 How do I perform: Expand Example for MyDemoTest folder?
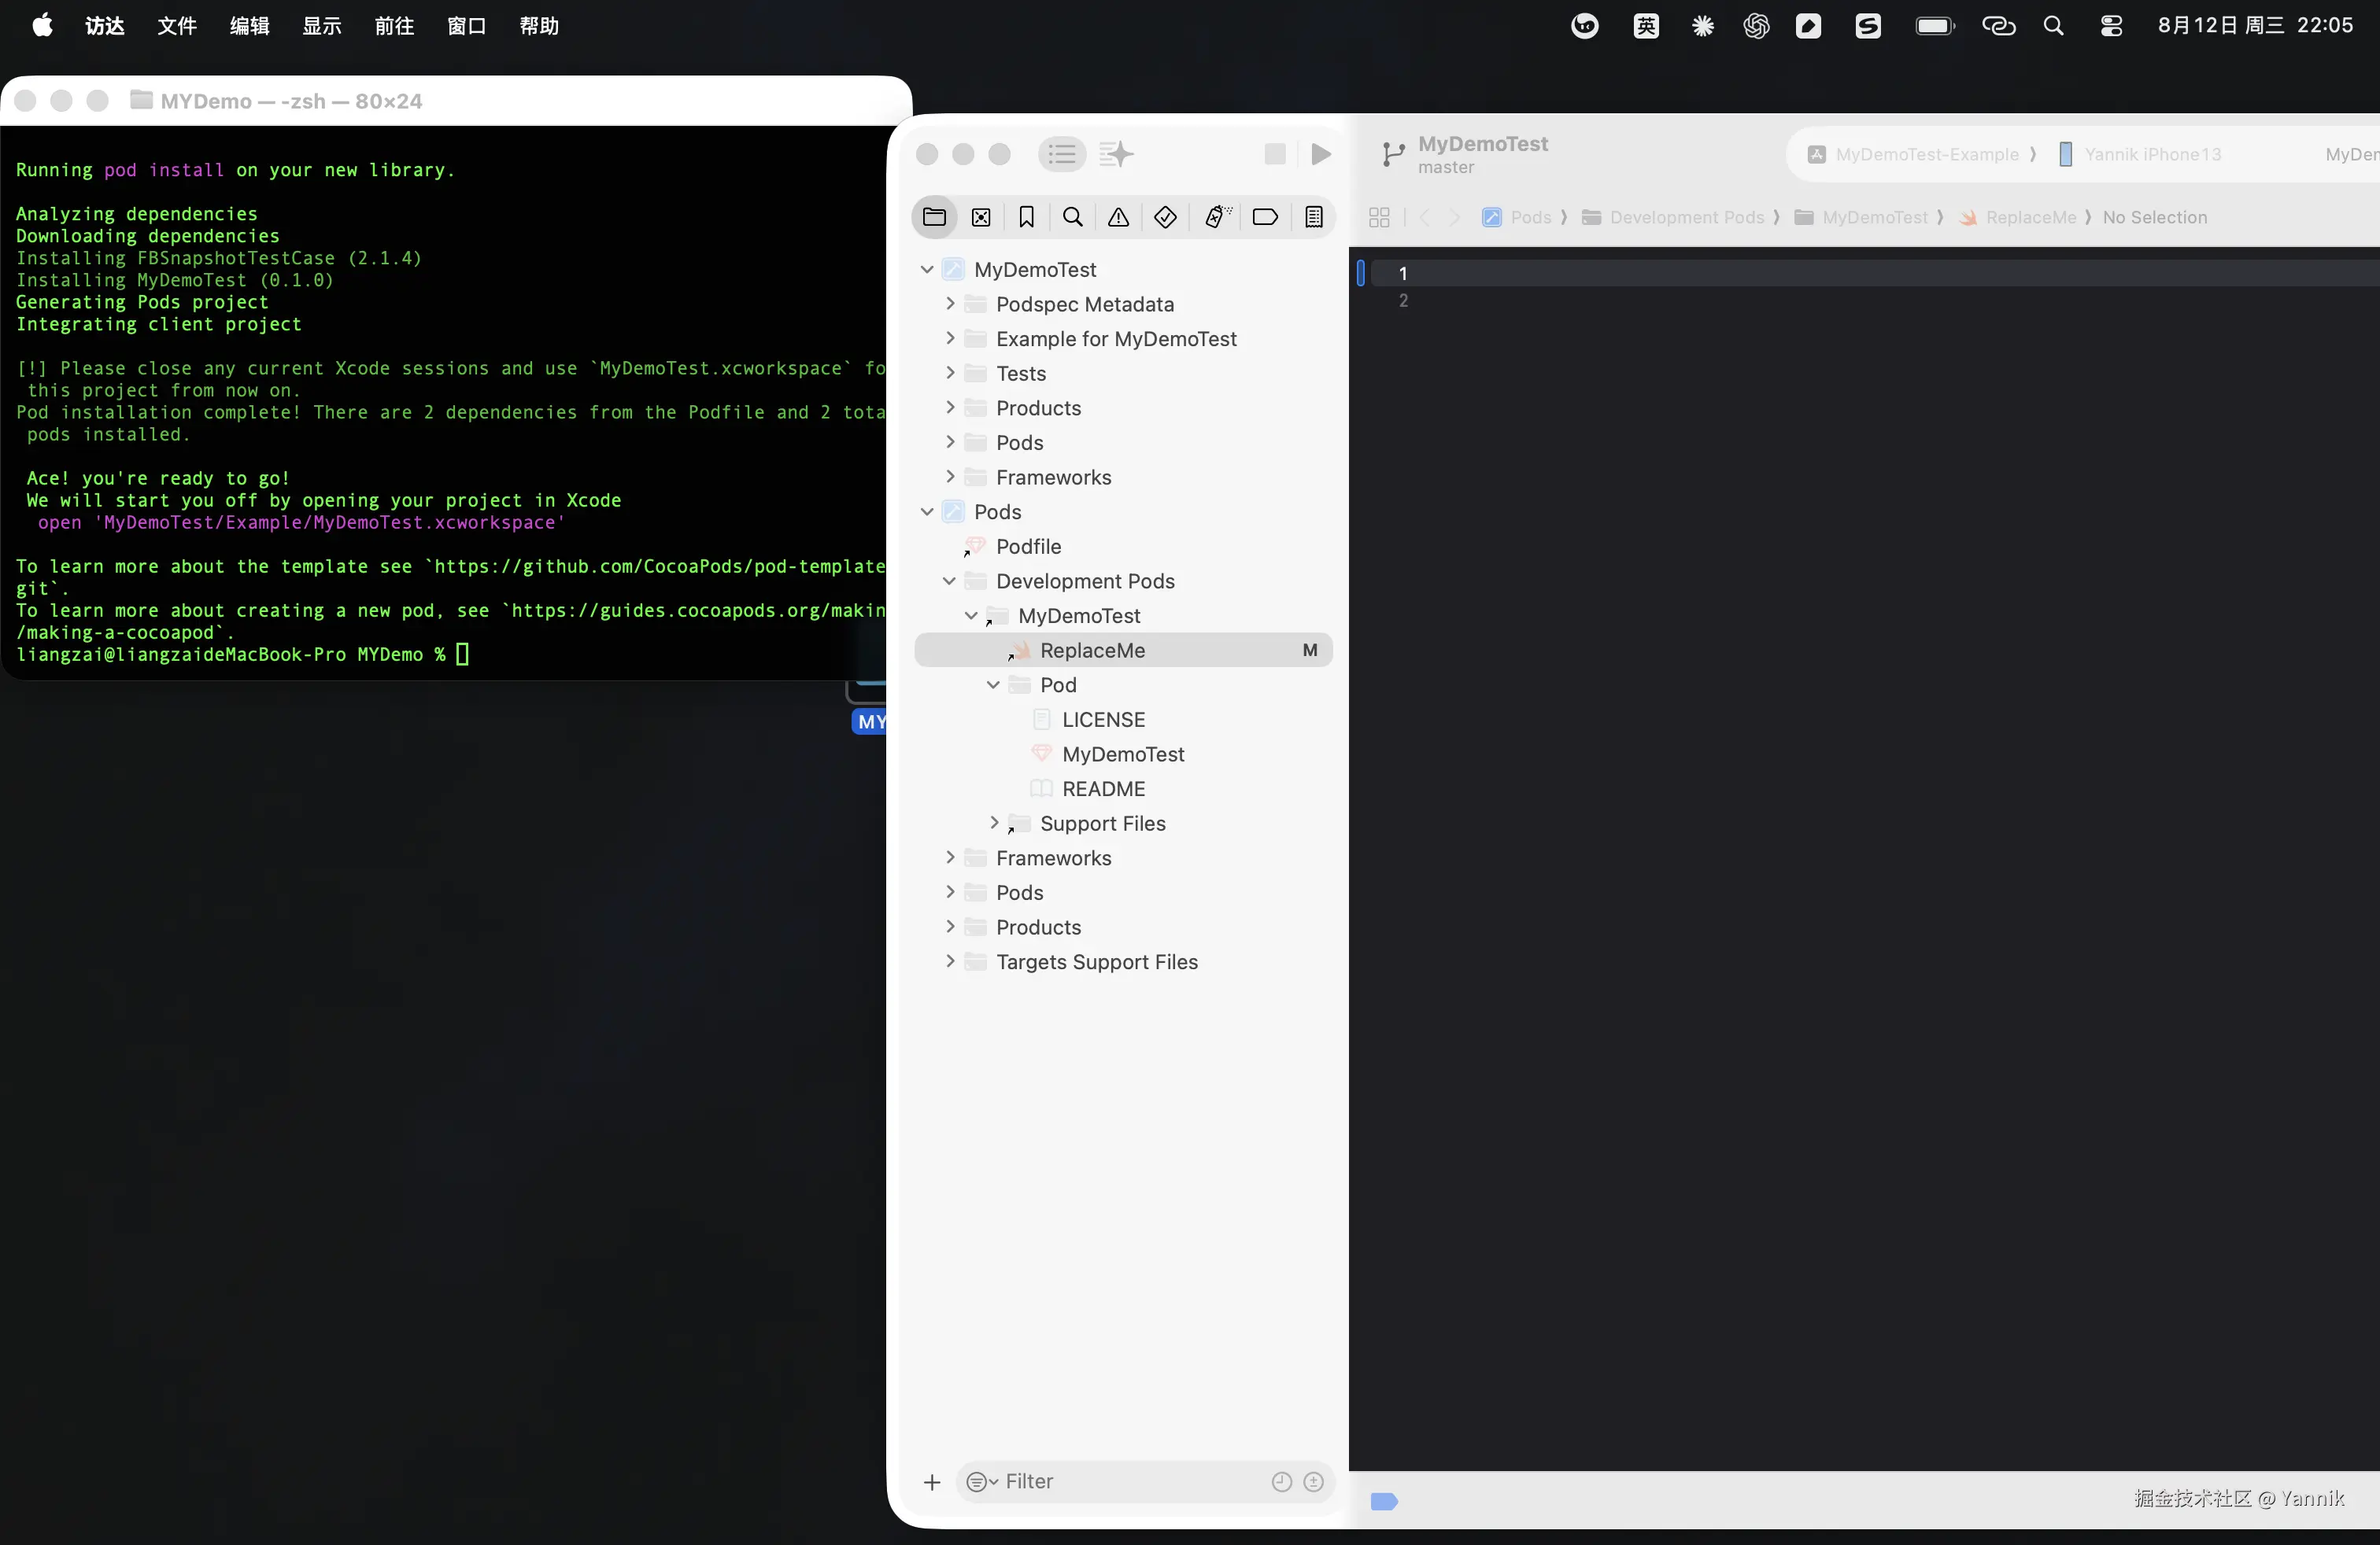[x=950, y=339]
